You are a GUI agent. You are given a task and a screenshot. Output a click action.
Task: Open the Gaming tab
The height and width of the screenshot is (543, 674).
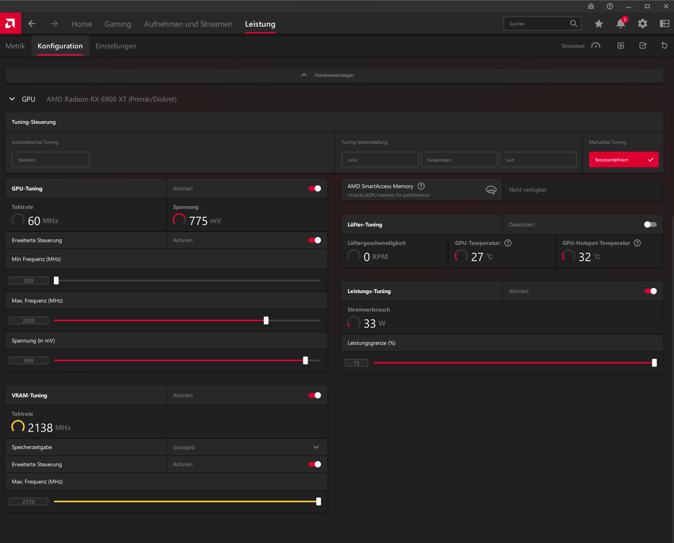(x=118, y=24)
